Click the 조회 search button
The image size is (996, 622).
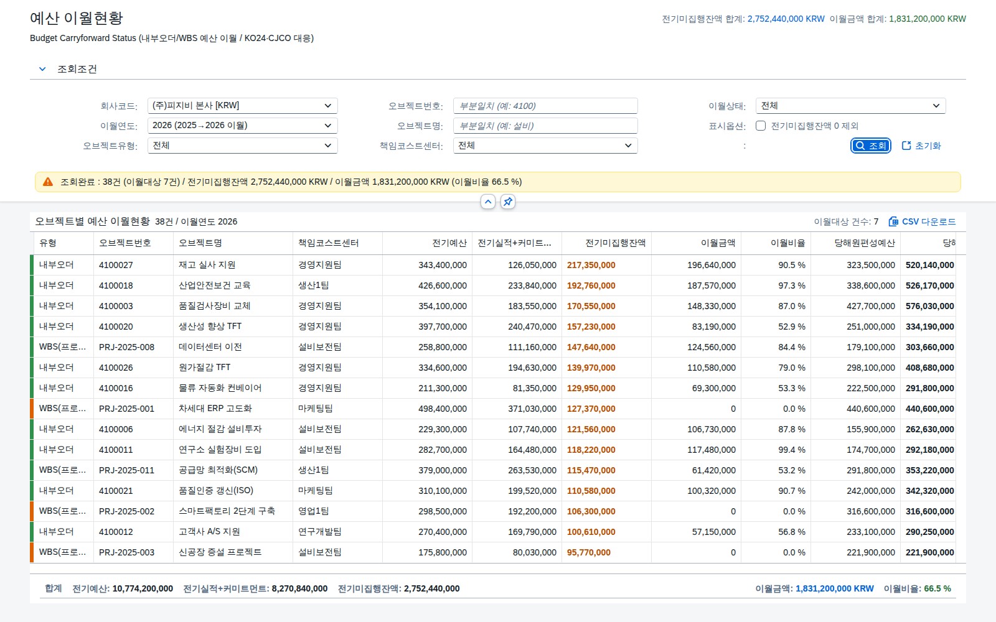[871, 146]
